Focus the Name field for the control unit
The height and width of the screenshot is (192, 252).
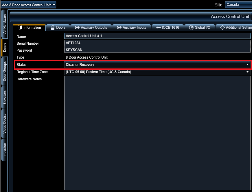(x=157, y=36)
